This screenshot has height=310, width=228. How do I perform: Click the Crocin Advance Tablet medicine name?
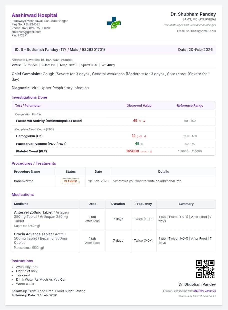click(33, 234)
